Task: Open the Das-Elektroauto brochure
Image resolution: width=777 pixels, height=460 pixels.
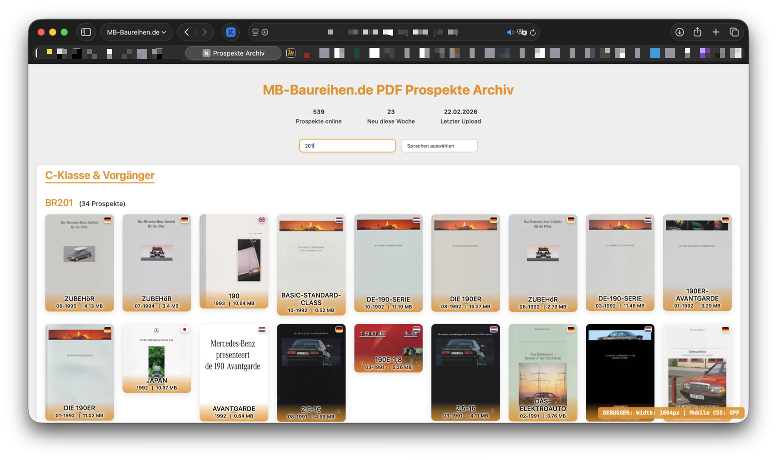Action: [543, 372]
